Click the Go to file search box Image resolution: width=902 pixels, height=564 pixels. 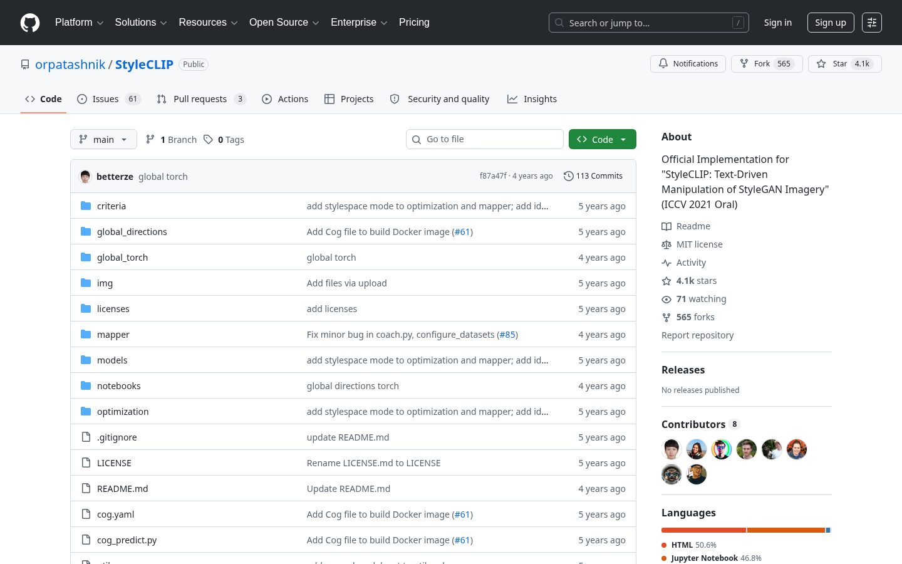pos(485,139)
